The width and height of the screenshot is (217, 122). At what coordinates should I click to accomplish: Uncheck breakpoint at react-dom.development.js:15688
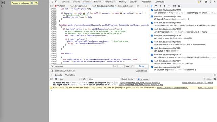click(x=152, y=17)
